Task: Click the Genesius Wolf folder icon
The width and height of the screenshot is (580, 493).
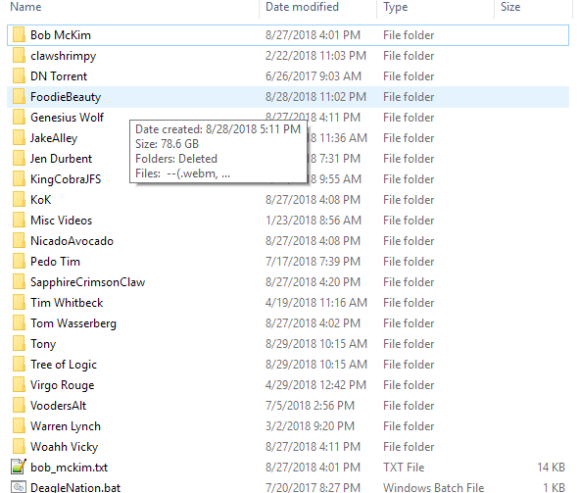Action: click(x=19, y=118)
